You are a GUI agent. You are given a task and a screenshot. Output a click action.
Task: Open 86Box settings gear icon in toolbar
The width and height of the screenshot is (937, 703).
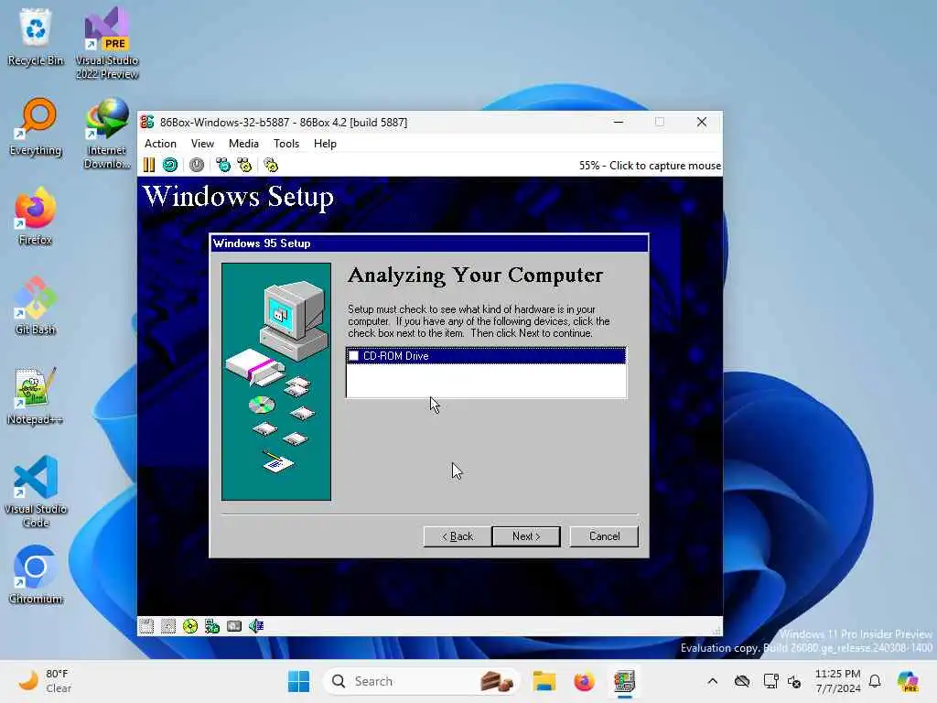click(271, 165)
